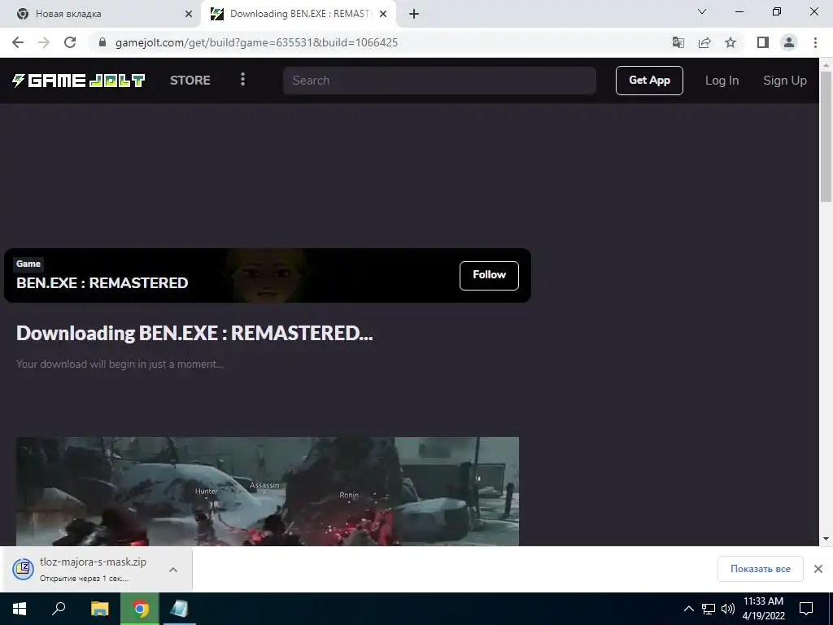
Task: Open Chrome side panel icon
Action: coord(763,42)
